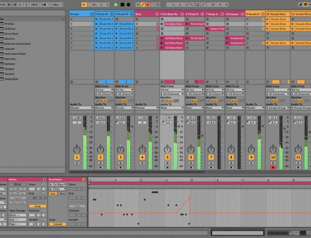Select the Sampler instrument in browser
This screenshot has height=238, width=311.
[x=10, y=64]
